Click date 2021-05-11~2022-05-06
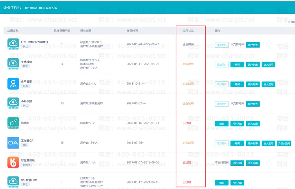 pyautogui.click(x=143, y=64)
